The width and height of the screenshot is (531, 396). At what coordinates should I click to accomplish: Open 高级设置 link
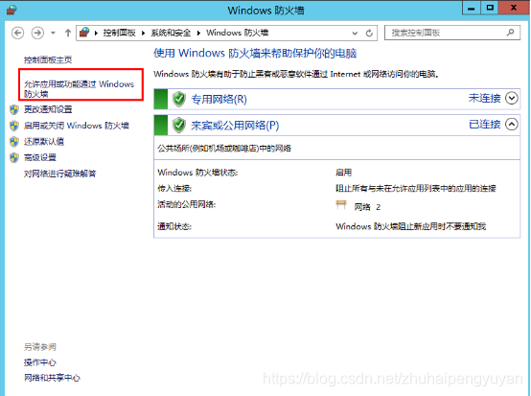40,157
